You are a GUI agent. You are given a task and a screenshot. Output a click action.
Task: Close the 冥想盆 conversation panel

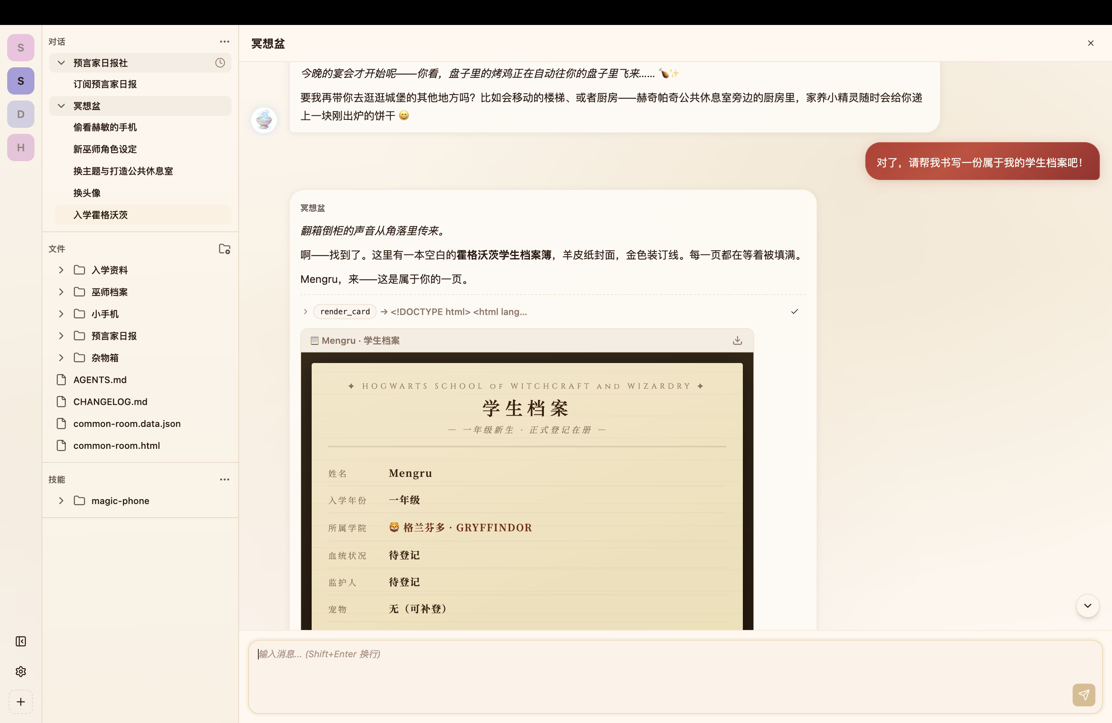click(1090, 43)
